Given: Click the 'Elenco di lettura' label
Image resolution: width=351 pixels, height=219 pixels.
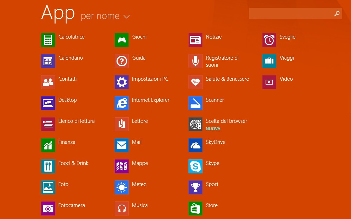Looking at the screenshot, I should tap(77, 121).
